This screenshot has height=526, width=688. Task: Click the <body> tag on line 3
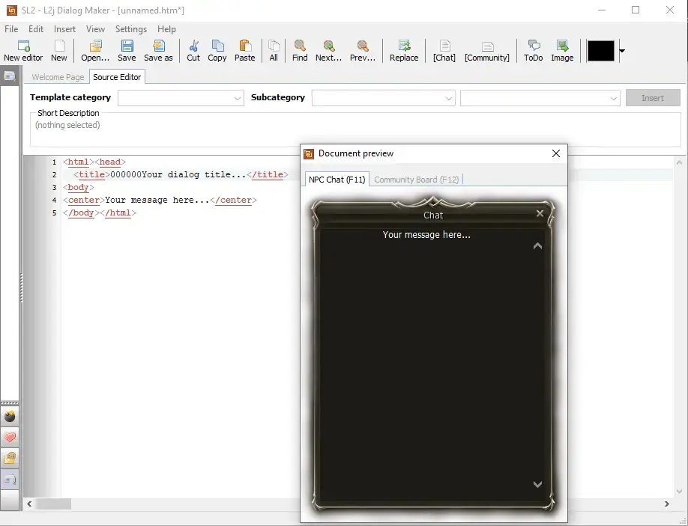tap(79, 187)
